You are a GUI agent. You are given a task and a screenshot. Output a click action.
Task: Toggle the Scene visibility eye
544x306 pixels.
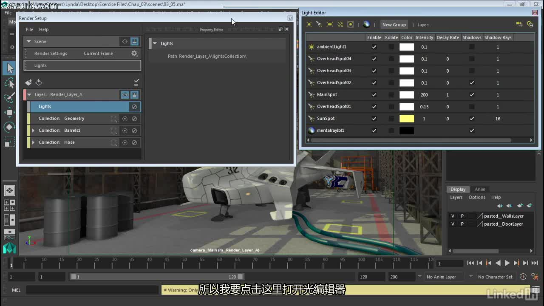coord(125,42)
